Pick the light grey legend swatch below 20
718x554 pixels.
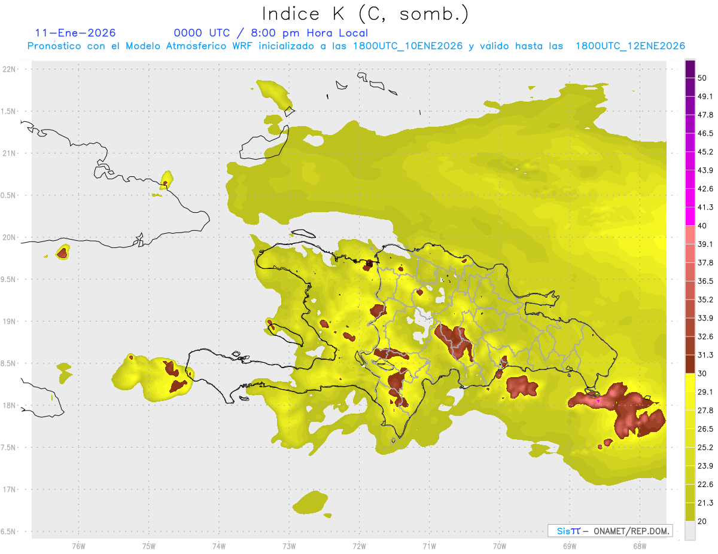click(x=690, y=530)
